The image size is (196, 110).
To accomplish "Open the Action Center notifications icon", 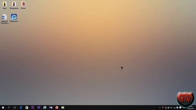I will click(180, 108).
